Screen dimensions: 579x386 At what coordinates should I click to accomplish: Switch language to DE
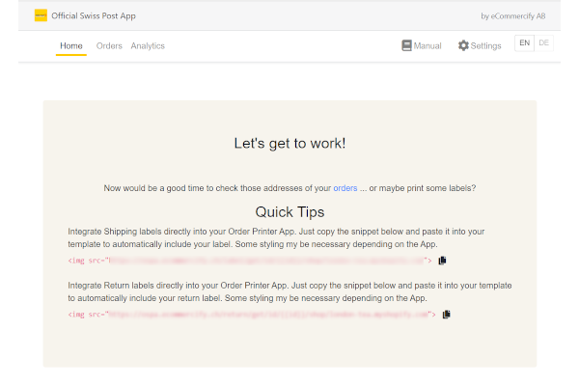pos(544,43)
